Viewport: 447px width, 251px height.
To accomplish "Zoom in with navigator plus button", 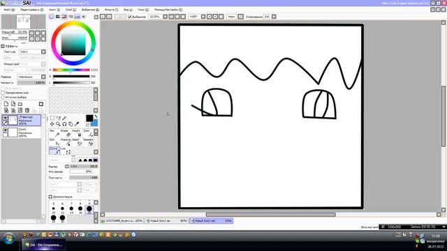I will pyautogui.click(x=37, y=33).
